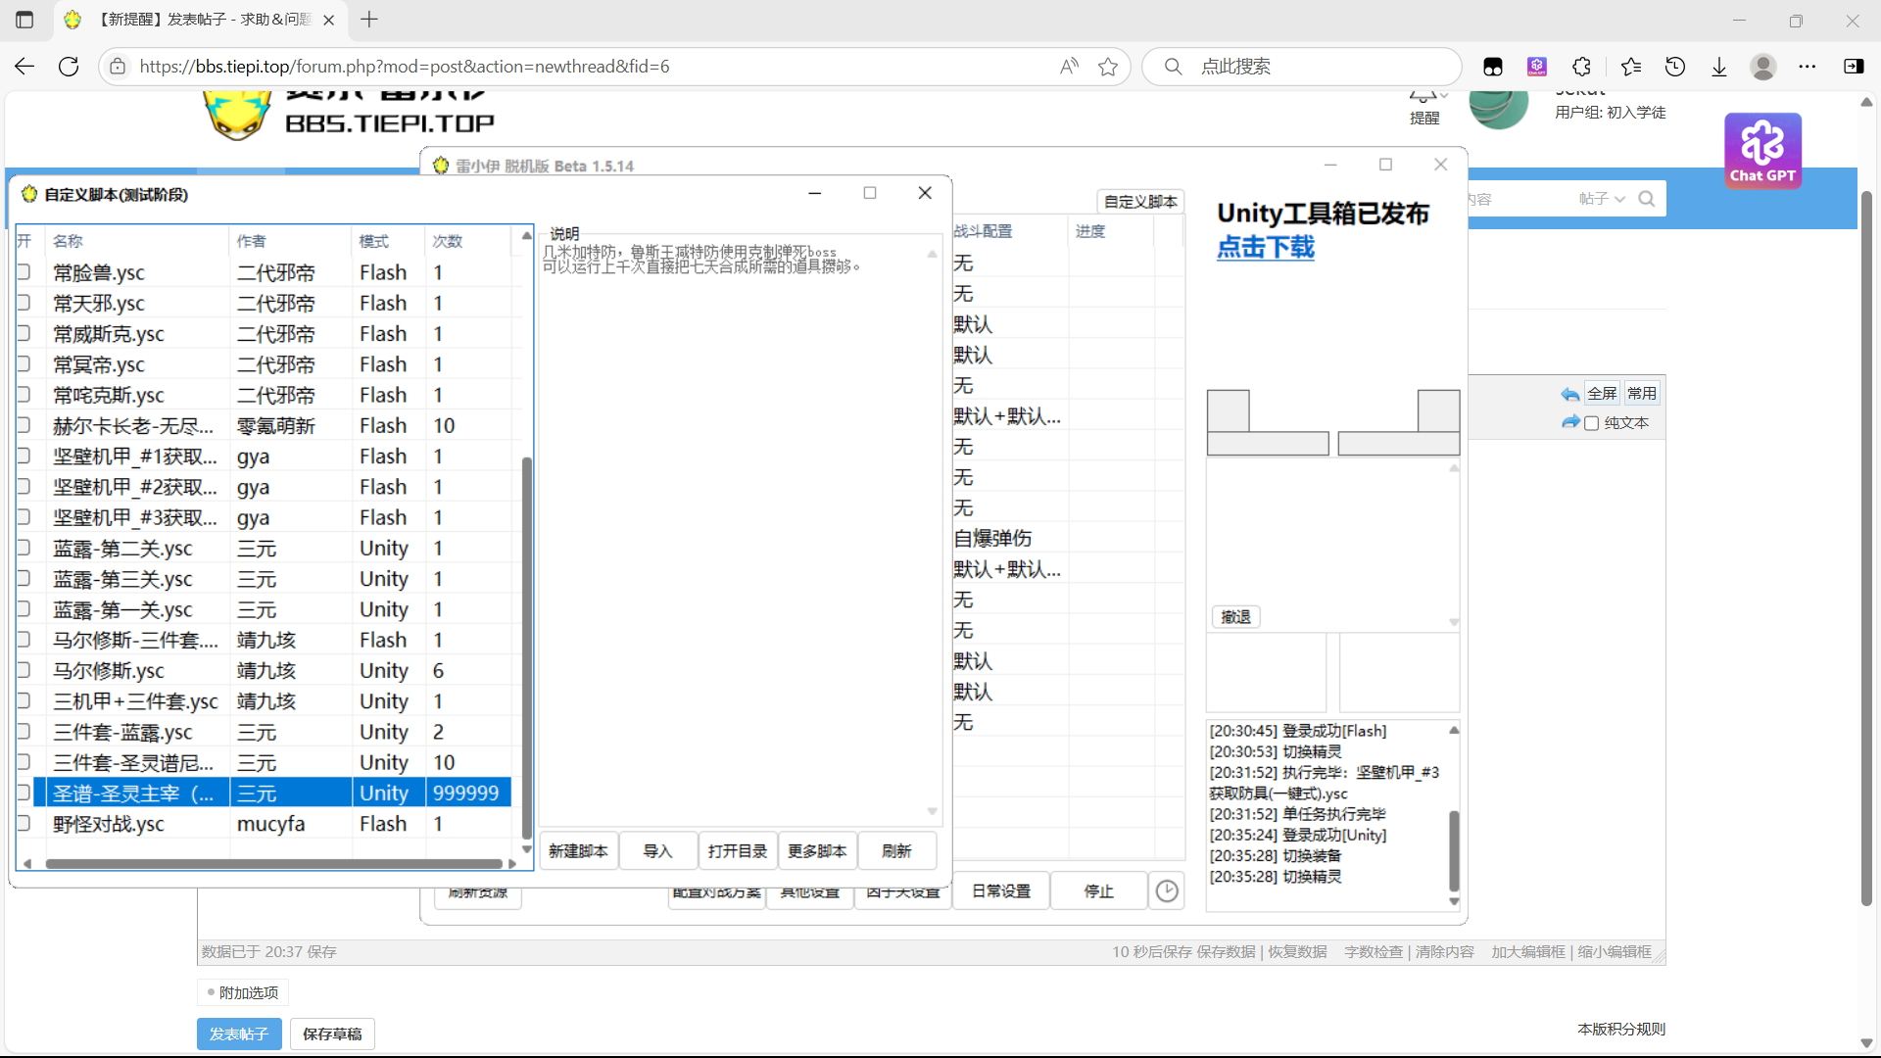Image resolution: width=1881 pixels, height=1058 pixels.
Task: Toggle browser sidebar icon
Action: point(1854,67)
